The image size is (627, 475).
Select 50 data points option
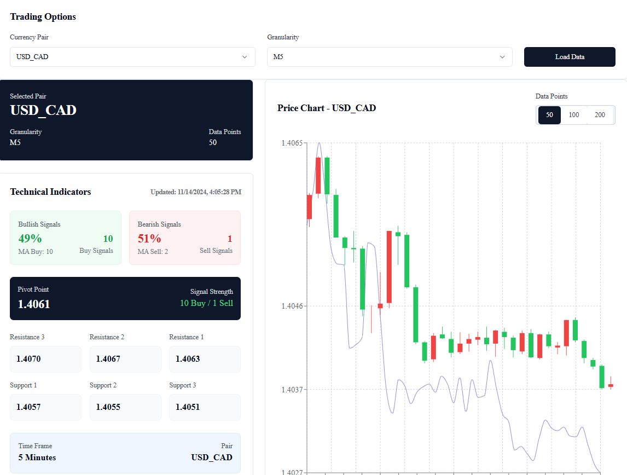tap(549, 115)
